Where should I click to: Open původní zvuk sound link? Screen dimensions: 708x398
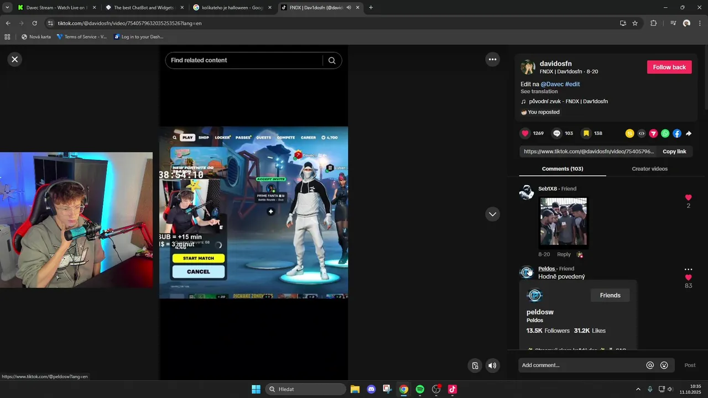click(x=568, y=102)
